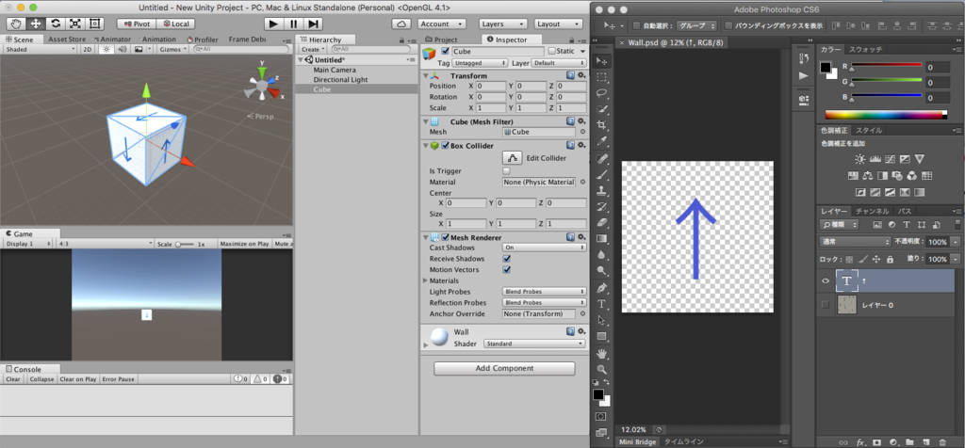Viewport: 965px width, 448px height.
Task: Uncheck Receive Shadows checkbox
Action: tap(506, 259)
